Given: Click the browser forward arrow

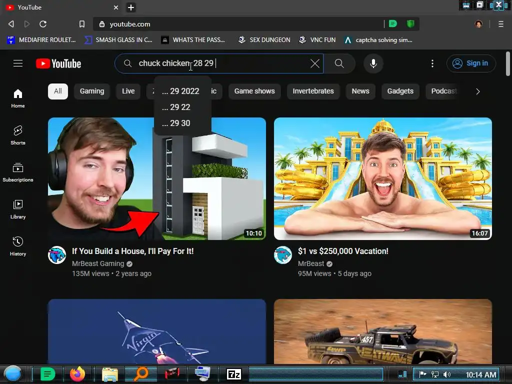Looking at the screenshot, I should [27, 24].
